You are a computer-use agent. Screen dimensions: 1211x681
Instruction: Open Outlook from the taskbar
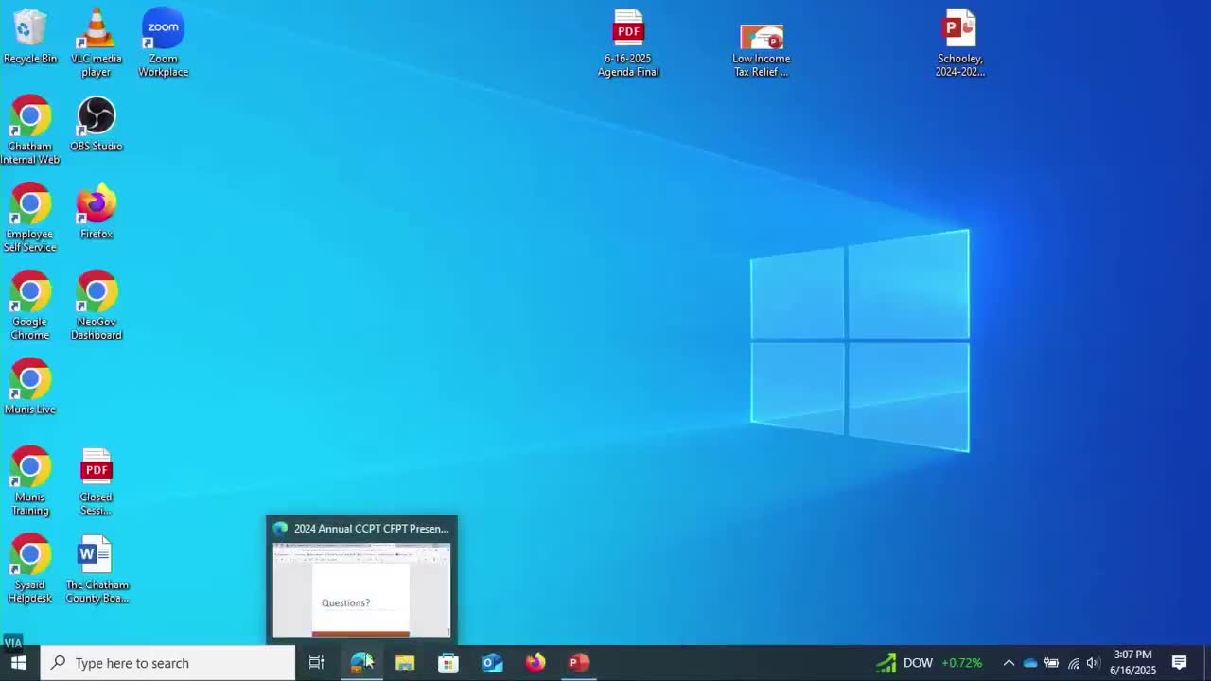coord(492,663)
